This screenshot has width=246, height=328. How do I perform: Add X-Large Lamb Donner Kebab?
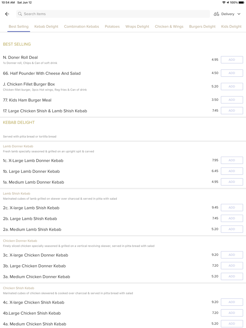[x=232, y=160]
